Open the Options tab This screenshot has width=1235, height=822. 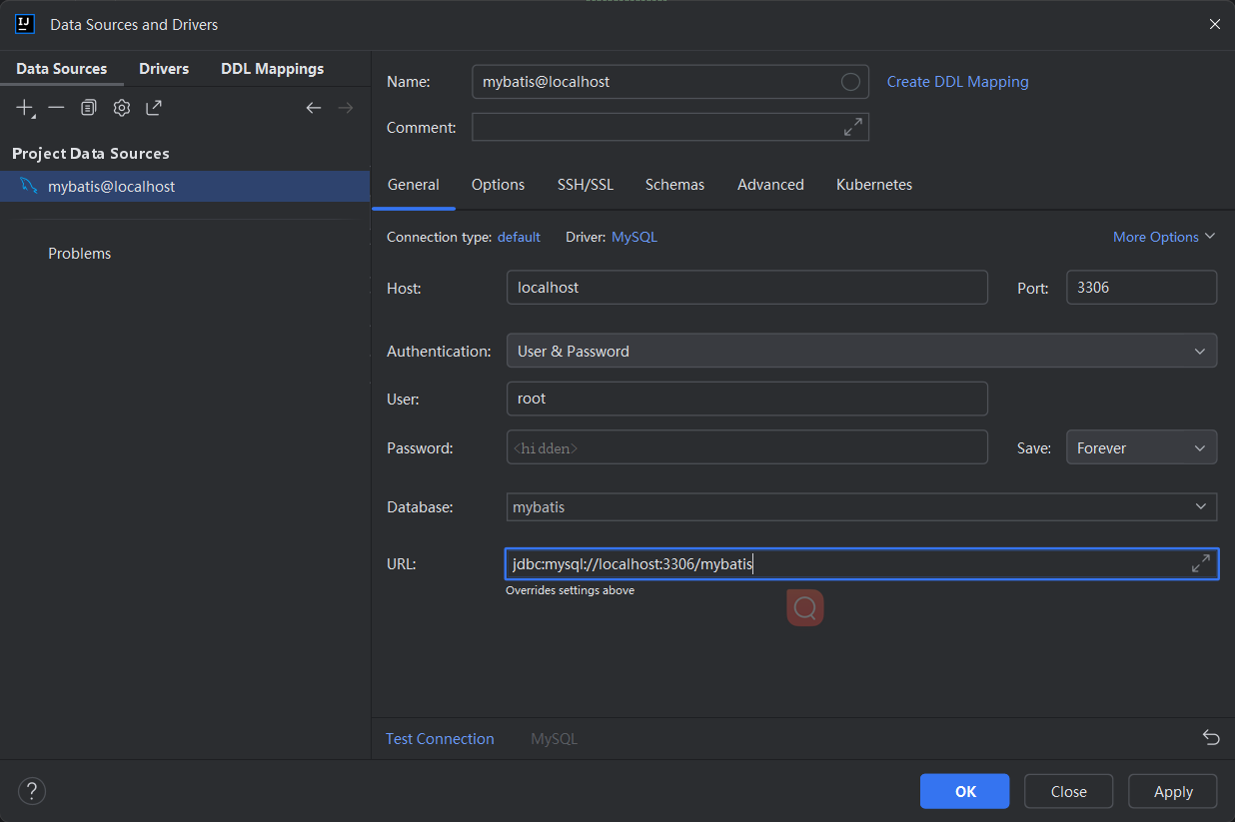click(498, 185)
